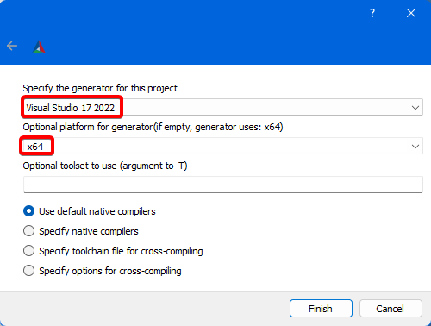
Task: Click the gray footer area beside Finish
Action: (x=144, y=309)
